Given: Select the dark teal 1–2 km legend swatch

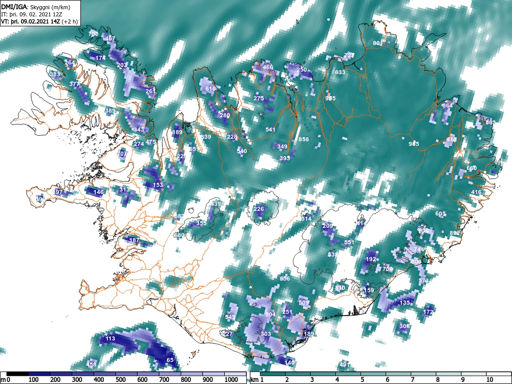Looking at the screenshot, I should [x=273, y=374].
